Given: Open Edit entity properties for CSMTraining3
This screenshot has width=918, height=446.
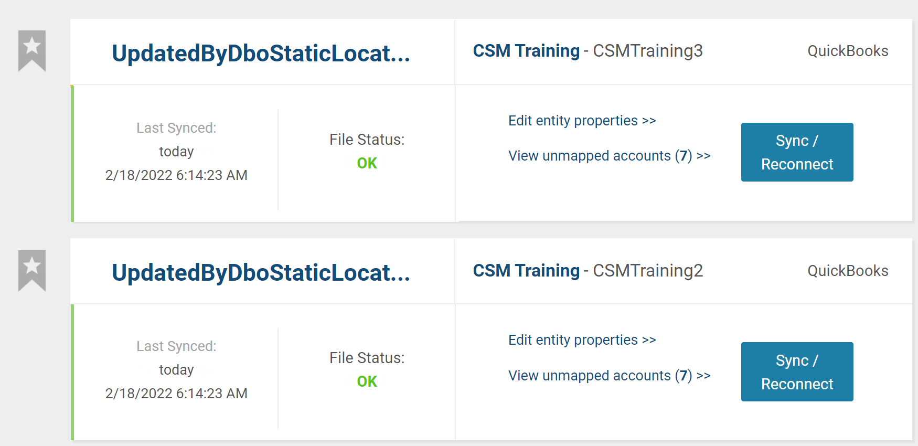Looking at the screenshot, I should [582, 121].
